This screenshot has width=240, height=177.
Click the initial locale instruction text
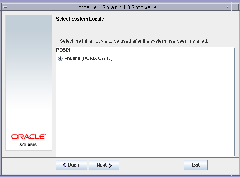coord(134,41)
